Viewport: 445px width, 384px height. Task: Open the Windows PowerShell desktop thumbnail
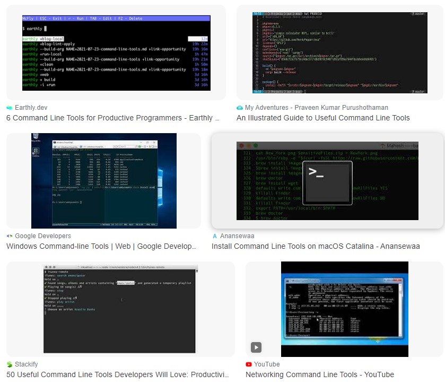[x=104, y=181]
